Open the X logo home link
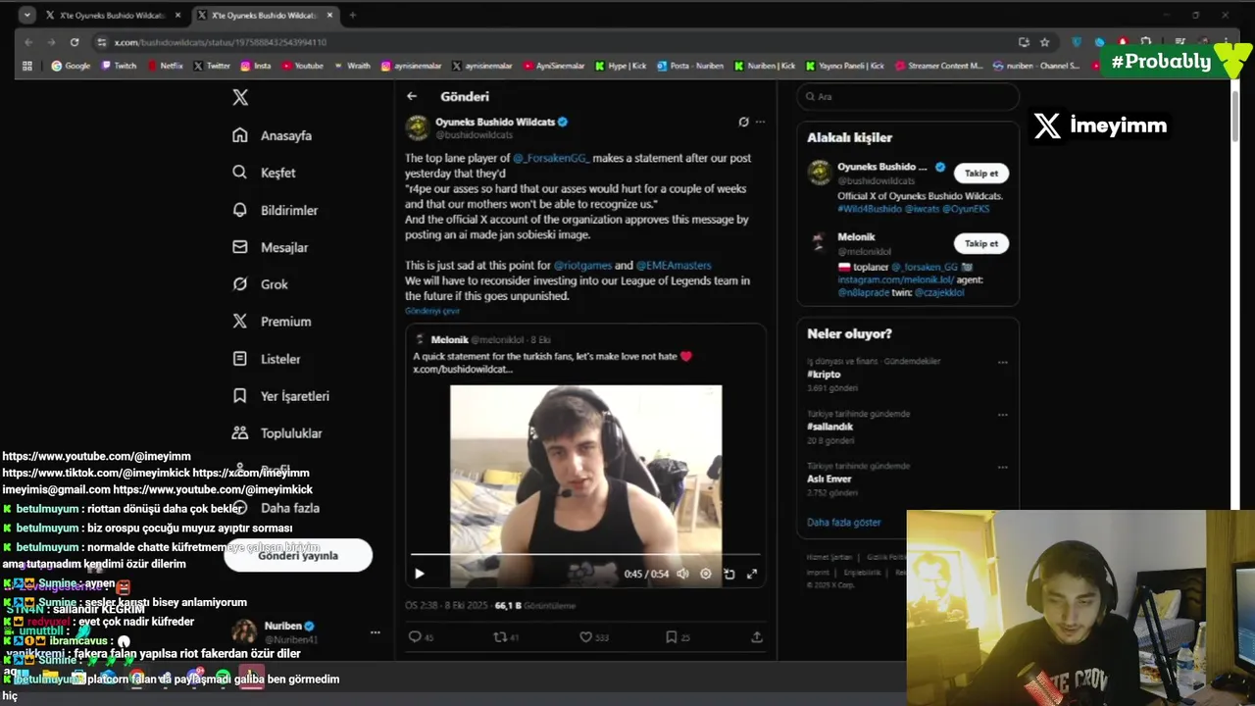Screen dimensions: 1255x706 click(x=240, y=97)
